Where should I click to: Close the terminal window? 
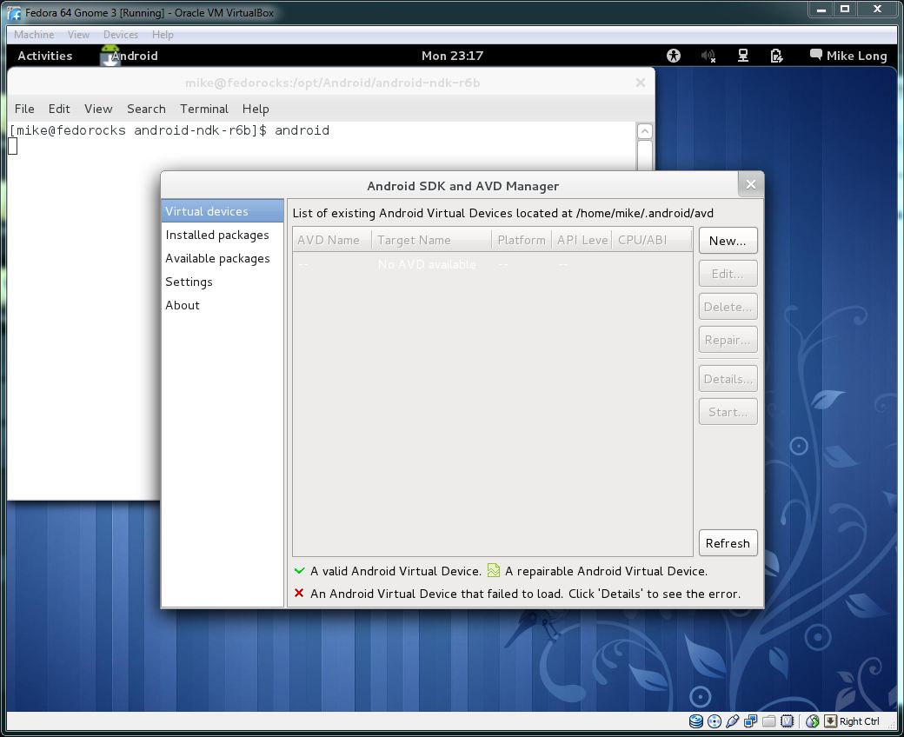[640, 83]
